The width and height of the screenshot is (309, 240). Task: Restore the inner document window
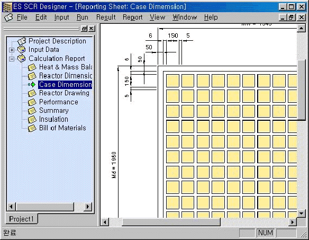coord(291,17)
